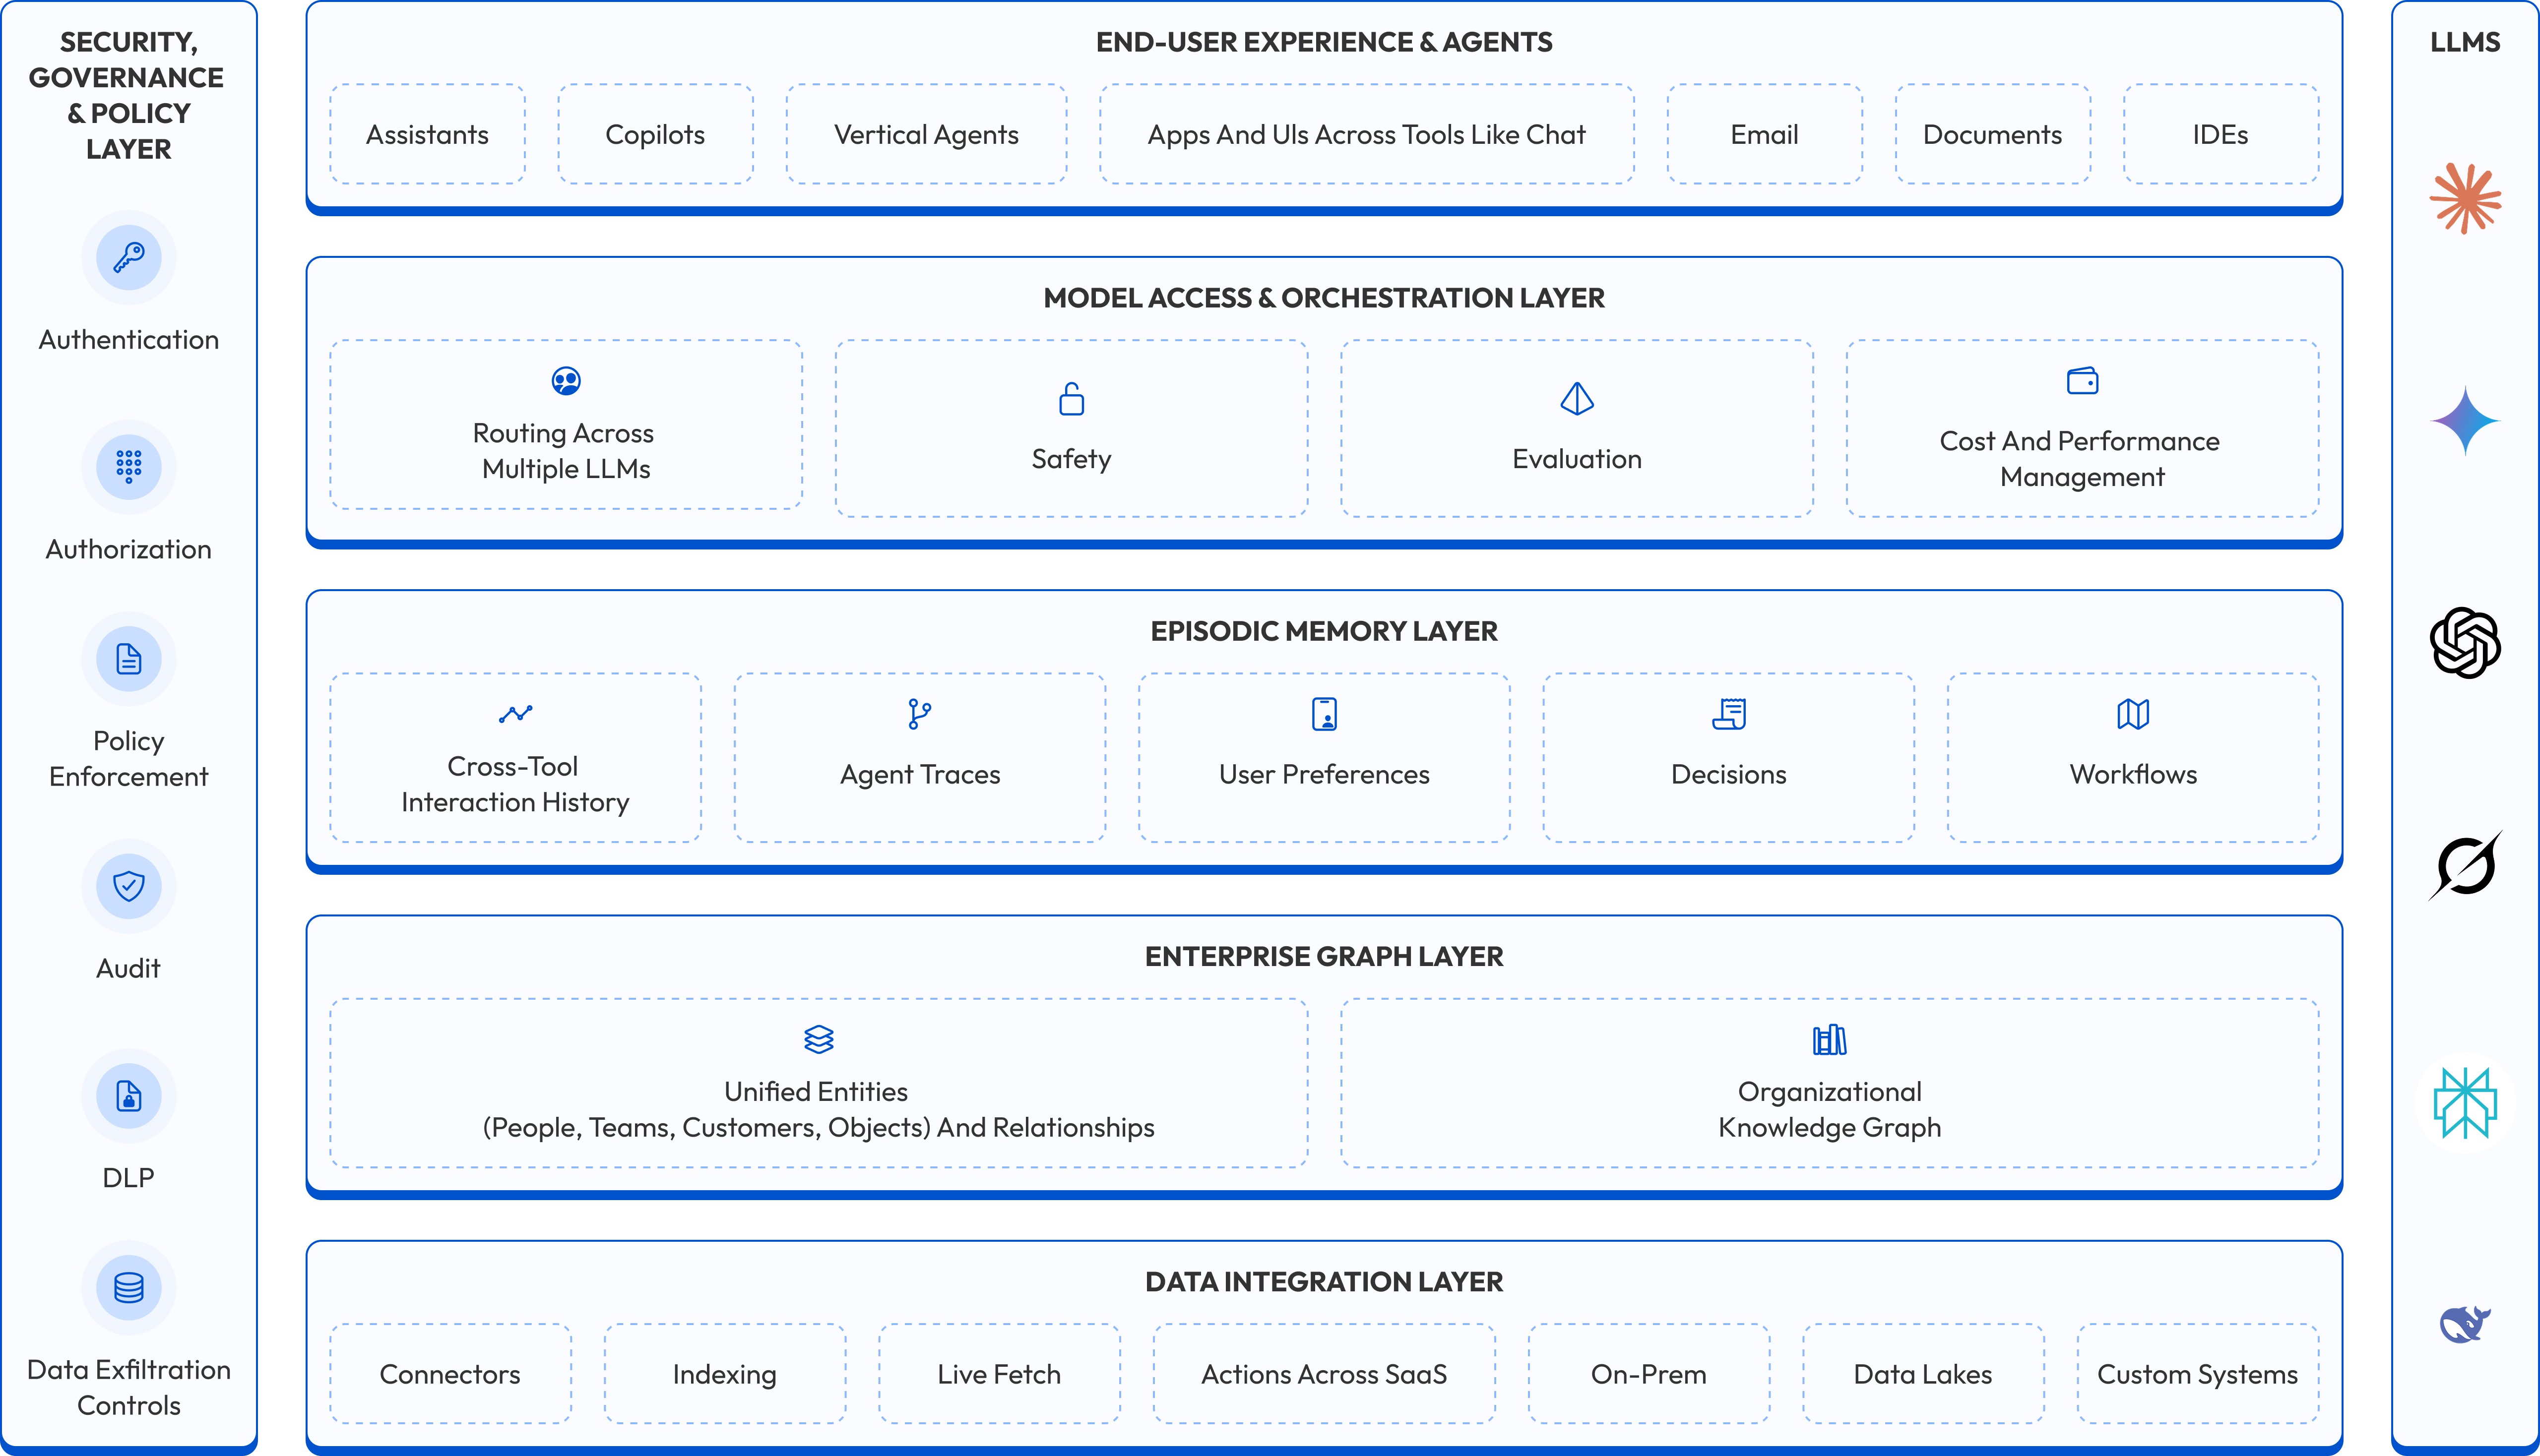Select the Live Fetch box
Screen dimensions: 2540x1456
pos(999,1374)
